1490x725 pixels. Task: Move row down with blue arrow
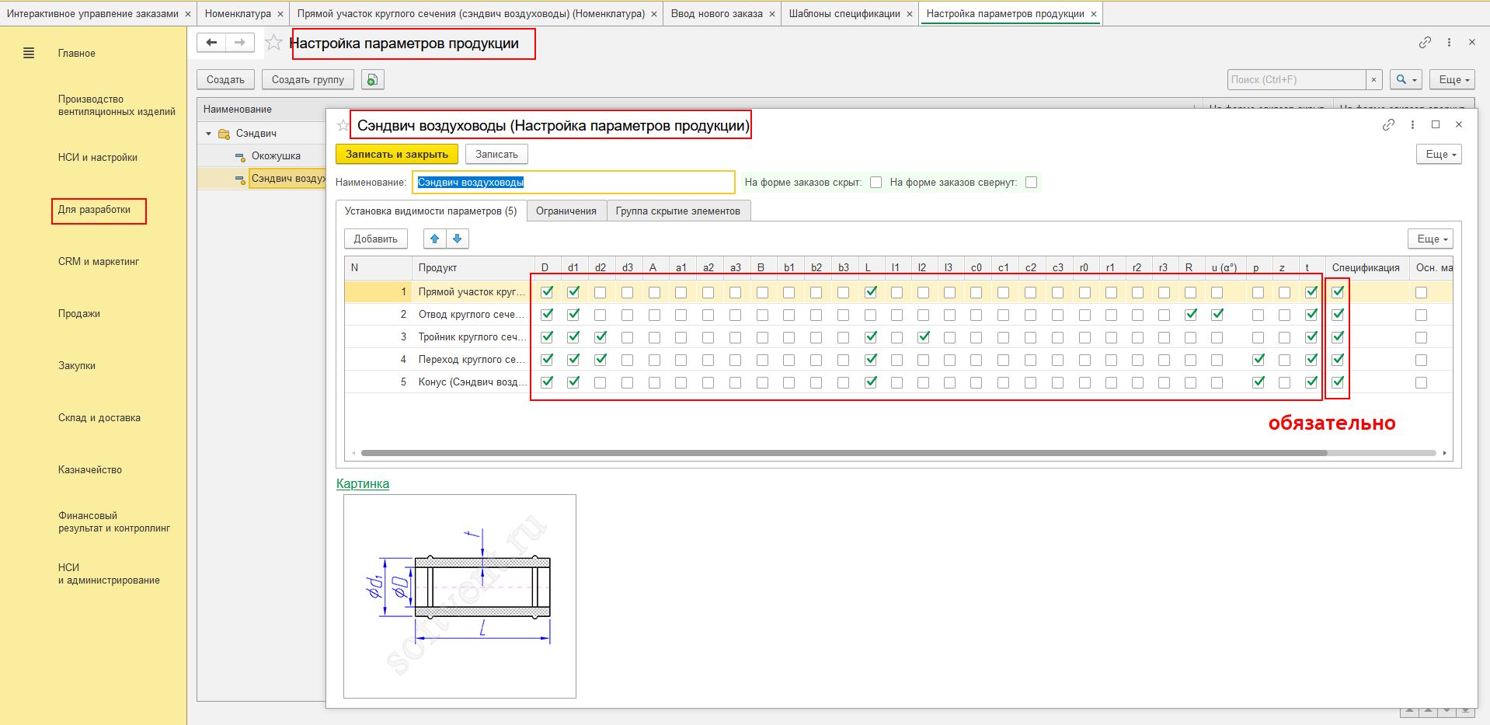tap(458, 239)
